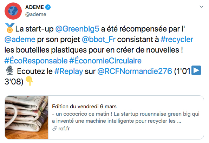
Task: Open the @Greenbig5 mention
Action: tap(77, 29)
